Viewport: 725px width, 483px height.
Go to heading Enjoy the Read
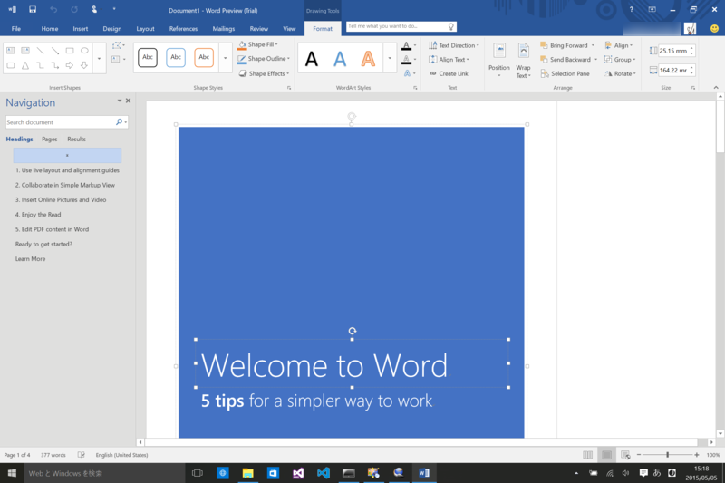(x=38, y=215)
